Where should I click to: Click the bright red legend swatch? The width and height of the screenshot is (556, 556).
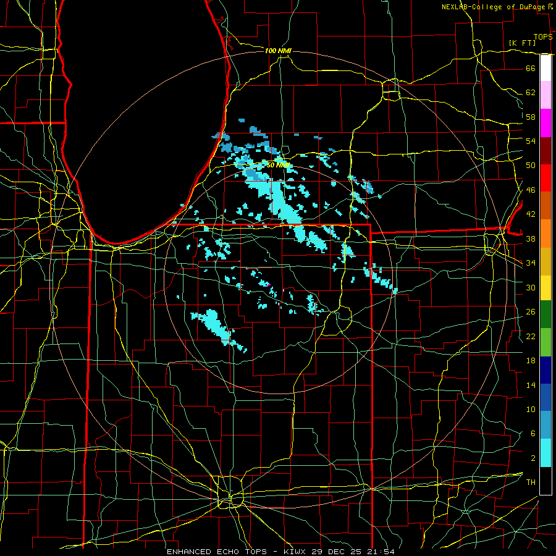(x=545, y=178)
